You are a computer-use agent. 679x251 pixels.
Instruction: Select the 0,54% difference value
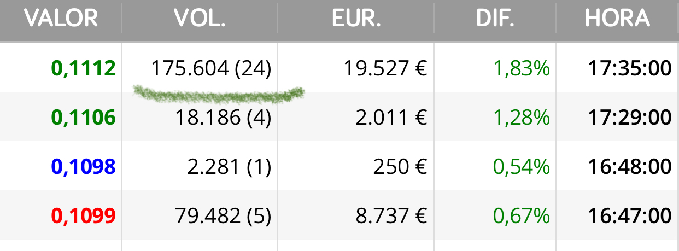[522, 166]
